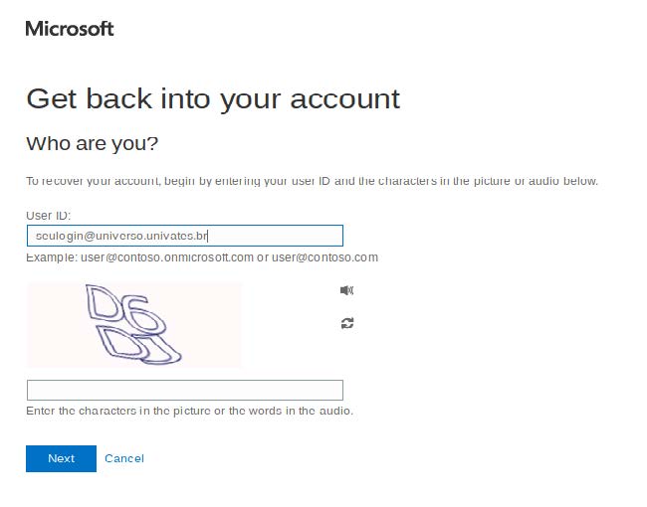Click the user@contoso.onmicrosoft.com example text
647x507 pixels.
pyautogui.click(x=167, y=257)
